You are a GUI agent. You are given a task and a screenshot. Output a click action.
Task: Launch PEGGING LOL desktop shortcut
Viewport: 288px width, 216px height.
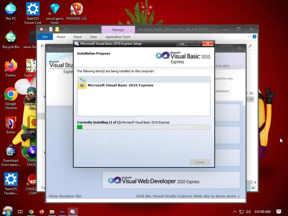tap(76, 11)
